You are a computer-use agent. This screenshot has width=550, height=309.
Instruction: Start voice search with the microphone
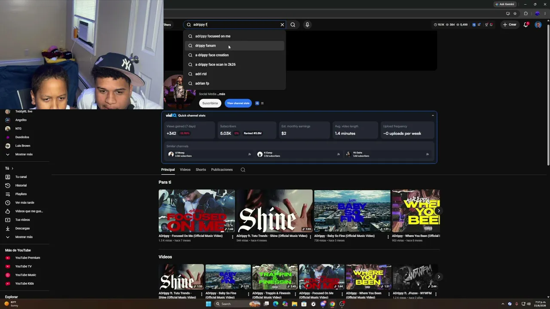click(x=307, y=24)
